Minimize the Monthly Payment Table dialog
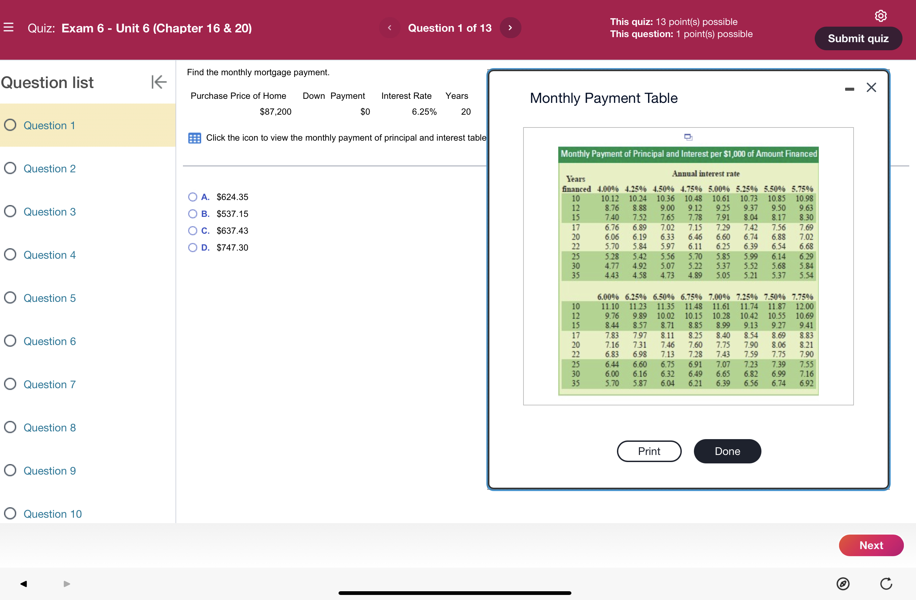 [x=849, y=89]
